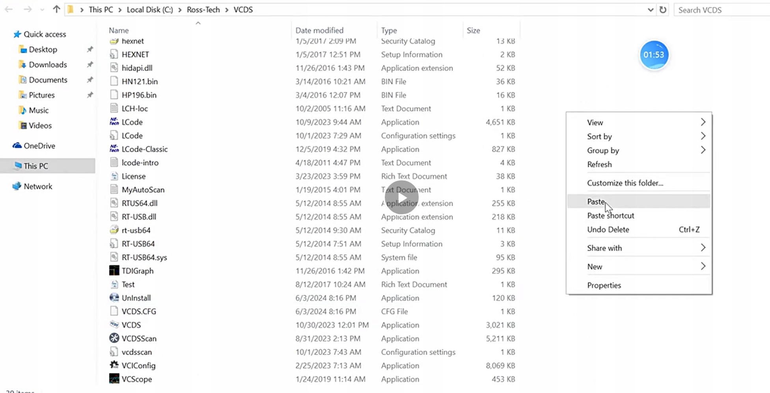This screenshot has height=393, width=770.
Task: Unpin Downloads from Quick access pin
Action: point(90,64)
